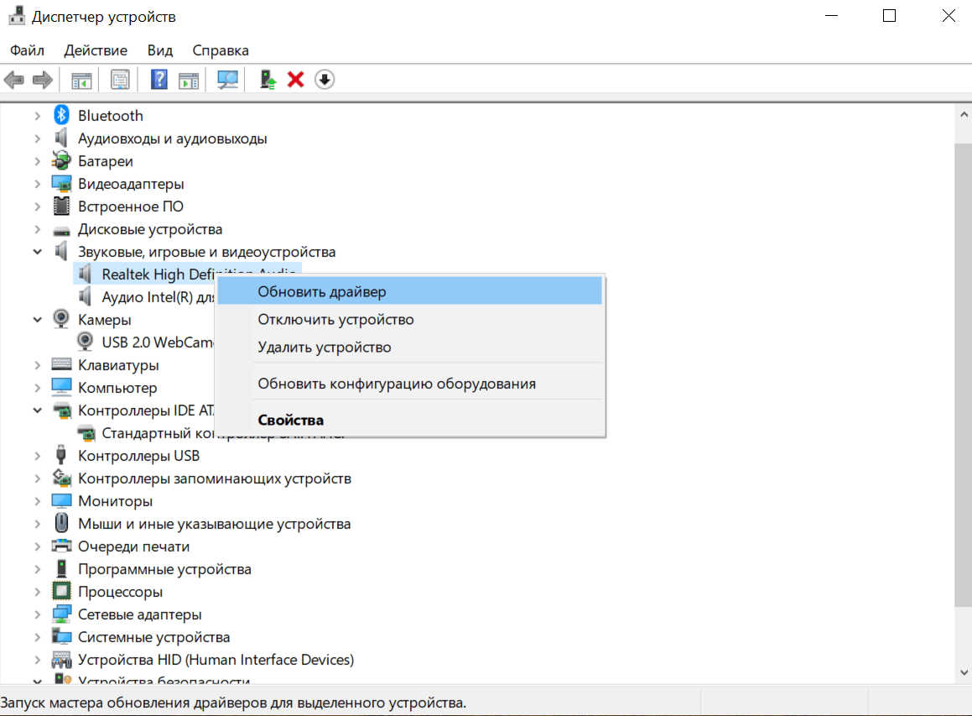
Task: Choose Отключить устройство from context menu
Action: point(410,319)
